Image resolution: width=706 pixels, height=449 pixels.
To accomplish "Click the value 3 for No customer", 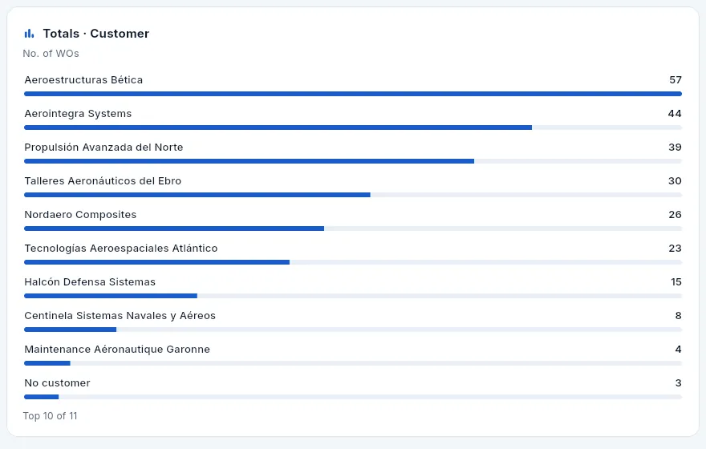I will [x=679, y=383].
